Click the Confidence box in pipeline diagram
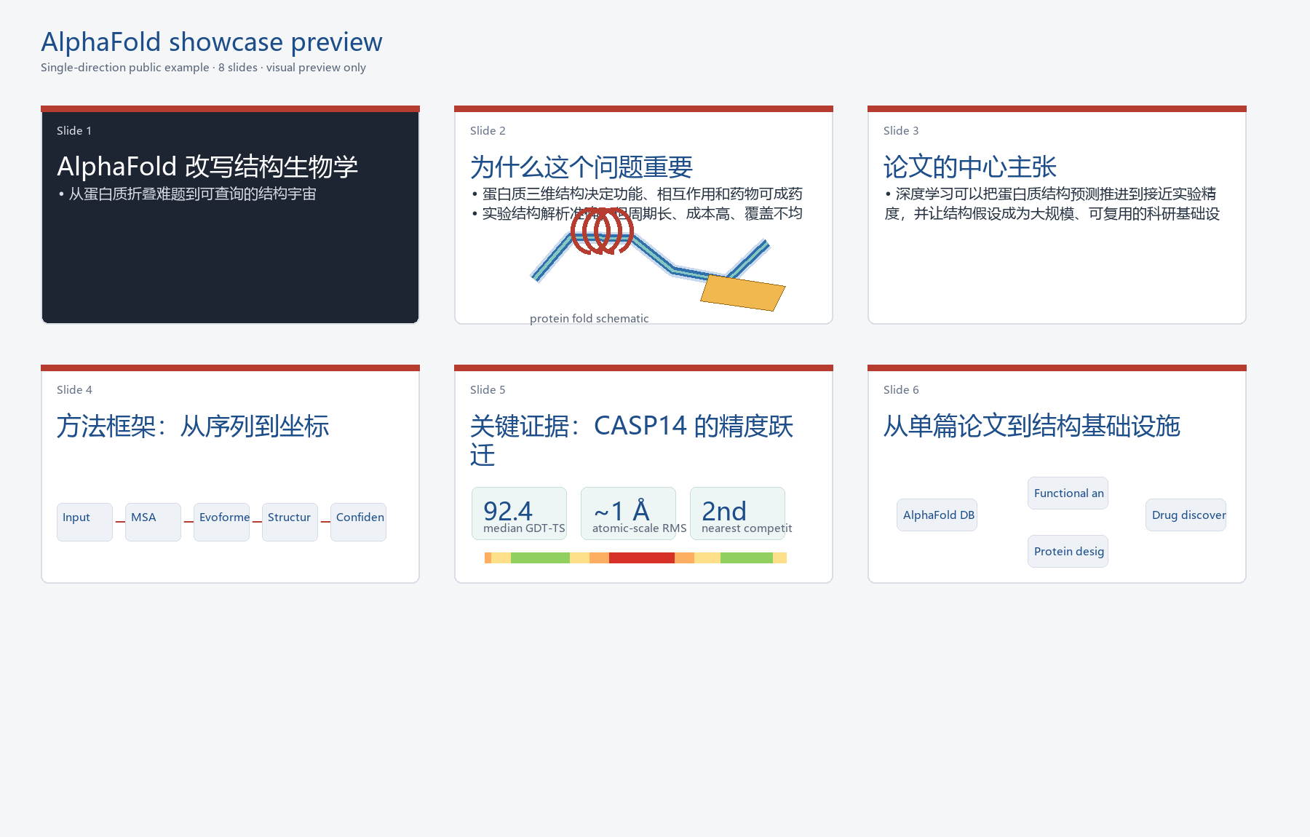1310x837 pixels. point(358,522)
